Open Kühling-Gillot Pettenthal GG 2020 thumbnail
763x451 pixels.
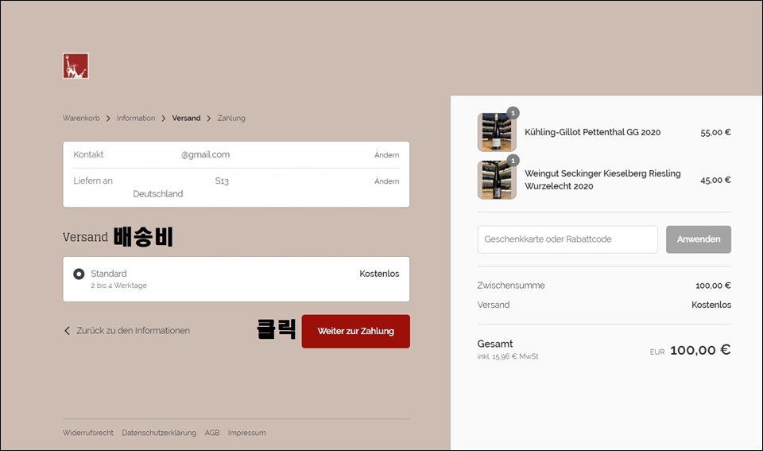[x=496, y=133]
